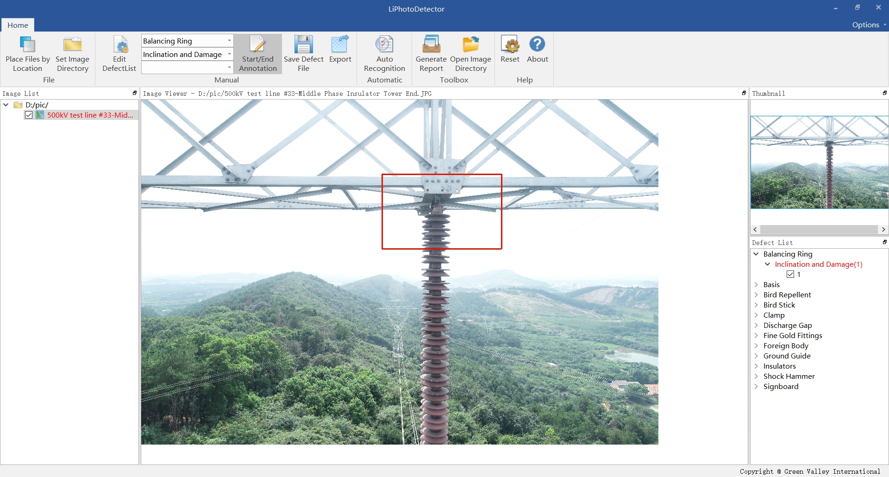The width and height of the screenshot is (889, 477).
Task: Save the Defect File
Action: point(303,54)
